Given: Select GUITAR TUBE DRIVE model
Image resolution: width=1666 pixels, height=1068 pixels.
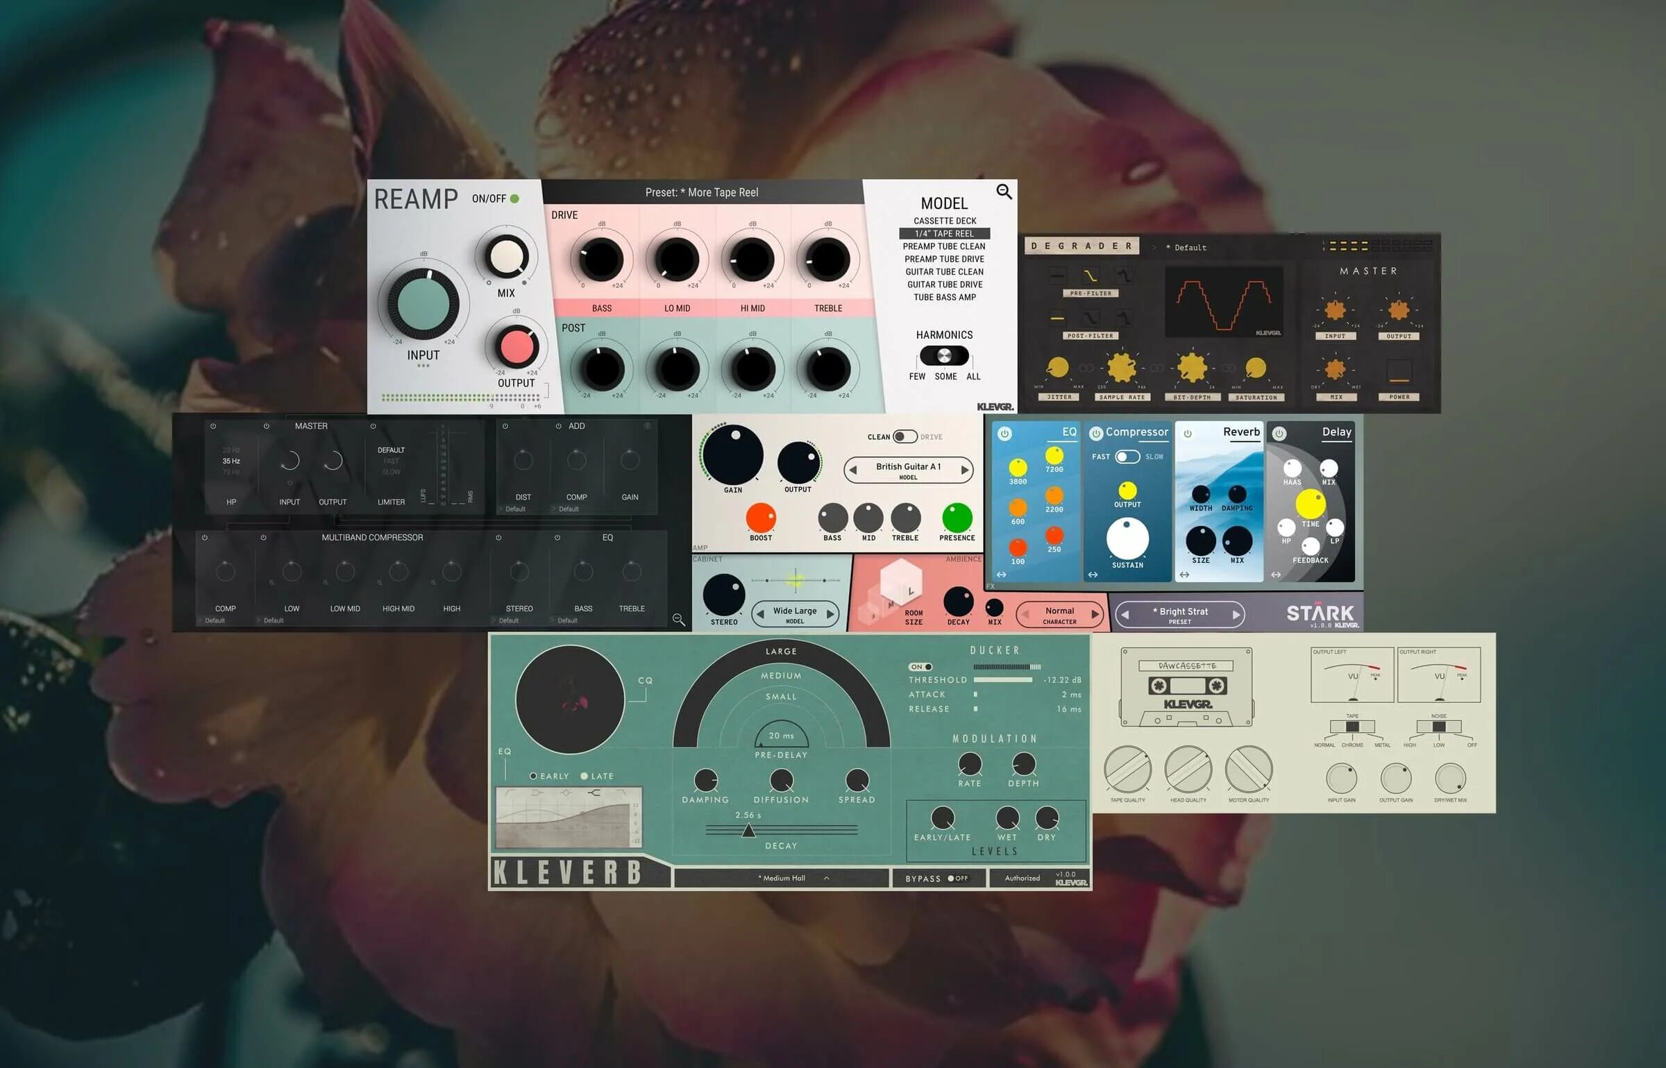Looking at the screenshot, I should click(x=944, y=285).
